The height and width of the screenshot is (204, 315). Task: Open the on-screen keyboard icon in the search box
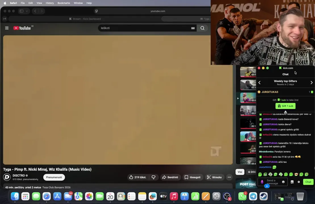(193, 28)
